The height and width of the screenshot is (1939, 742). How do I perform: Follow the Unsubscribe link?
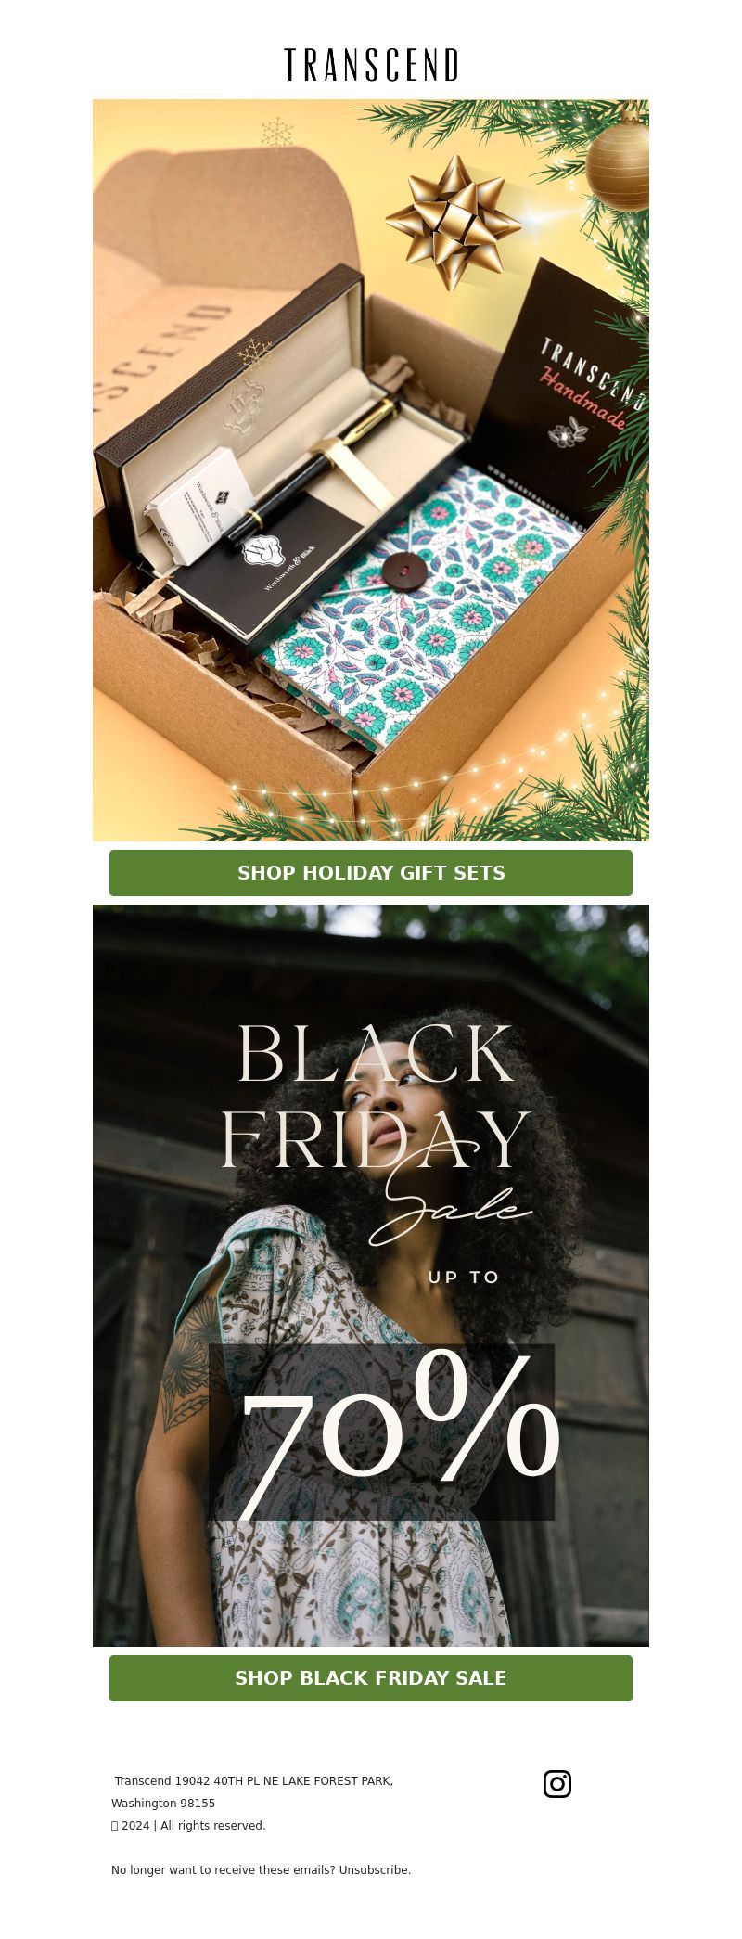click(x=375, y=1869)
